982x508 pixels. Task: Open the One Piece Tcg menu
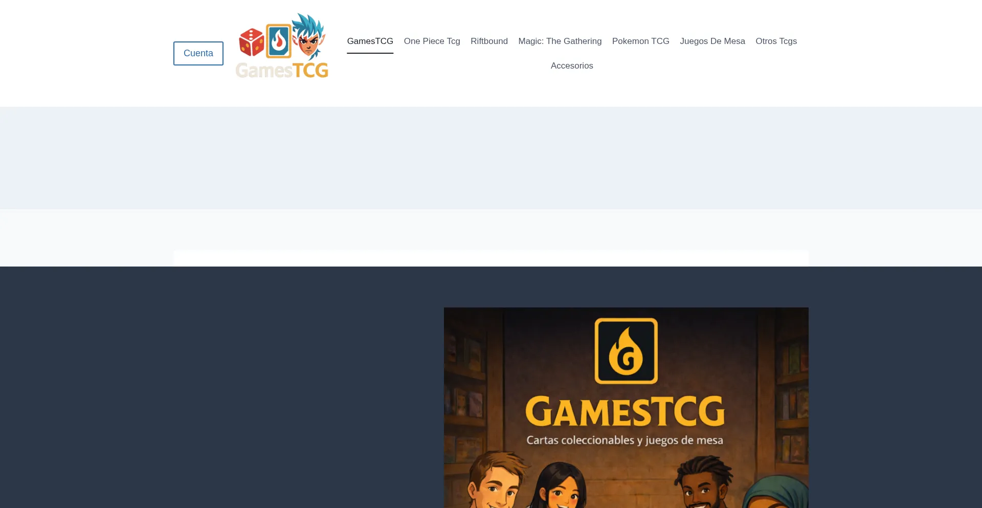click(x=432, y=41)
